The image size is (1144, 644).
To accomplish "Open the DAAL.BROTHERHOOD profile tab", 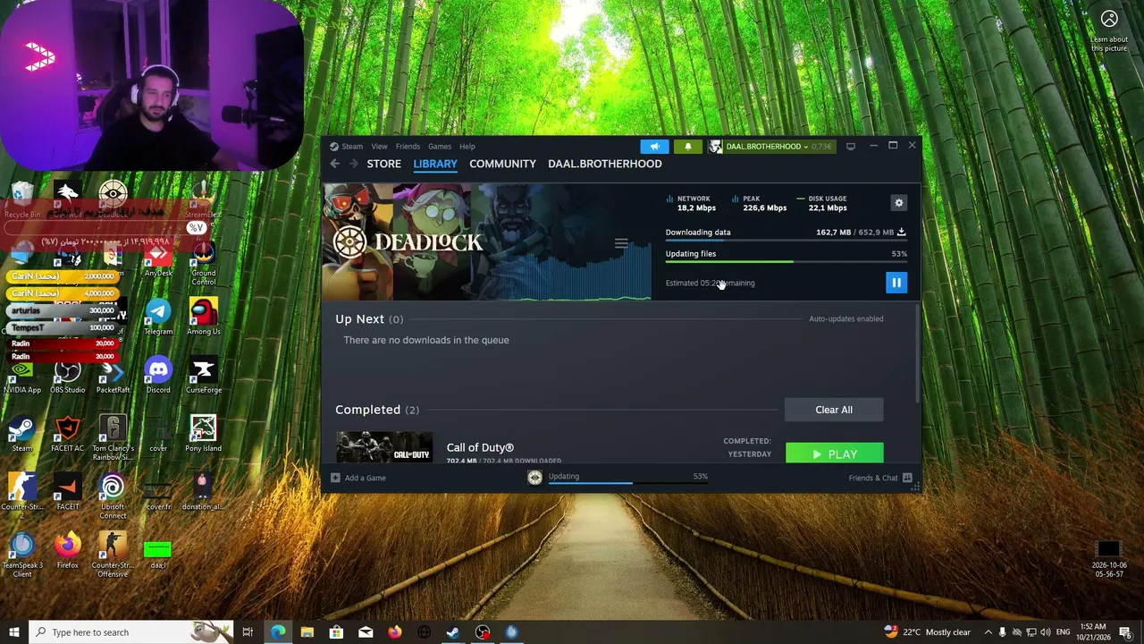I will tap(605, 164).
